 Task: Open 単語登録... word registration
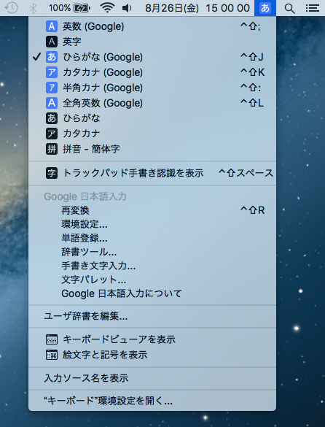(152, 238)
